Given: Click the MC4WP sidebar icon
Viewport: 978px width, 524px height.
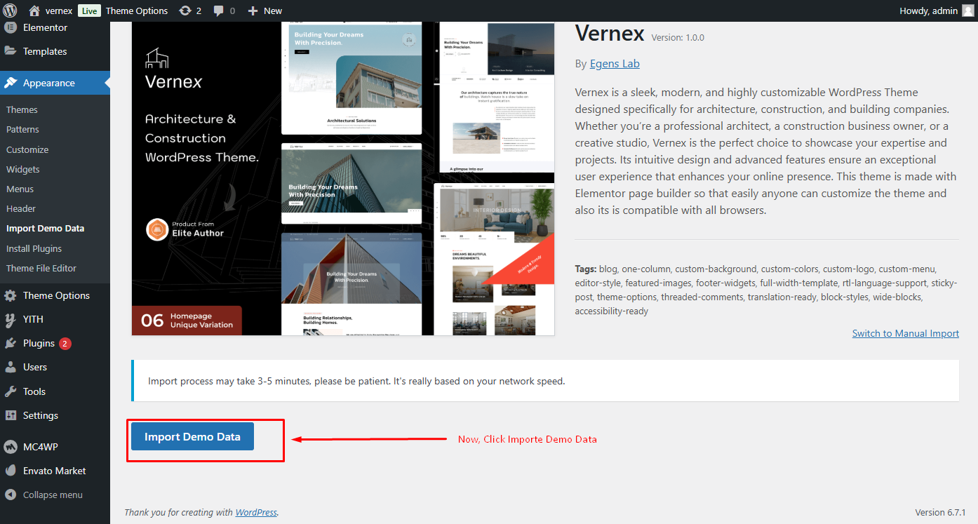Looking at the screenshot, I should [x=11, y=447].
